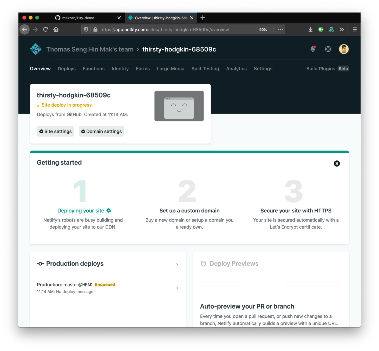Reload the page
The width and height of the screenshot is (379, 351).
coord(45,29)
